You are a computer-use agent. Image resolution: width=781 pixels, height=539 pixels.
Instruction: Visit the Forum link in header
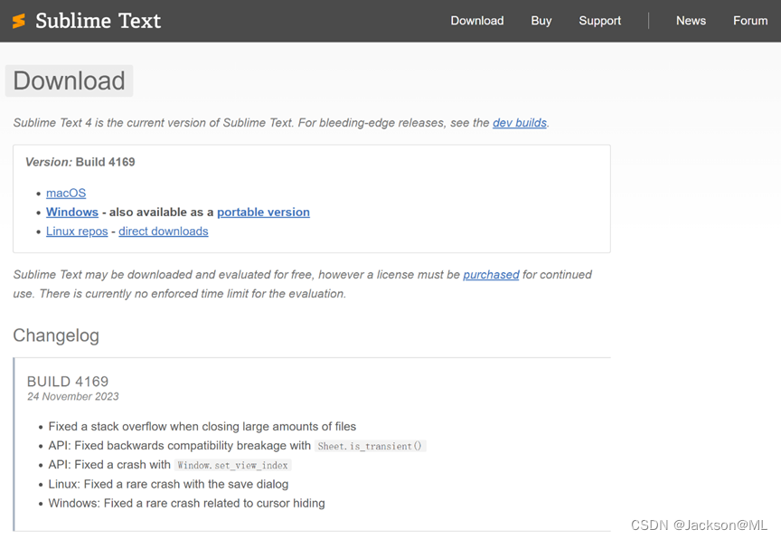coord(750,21)
